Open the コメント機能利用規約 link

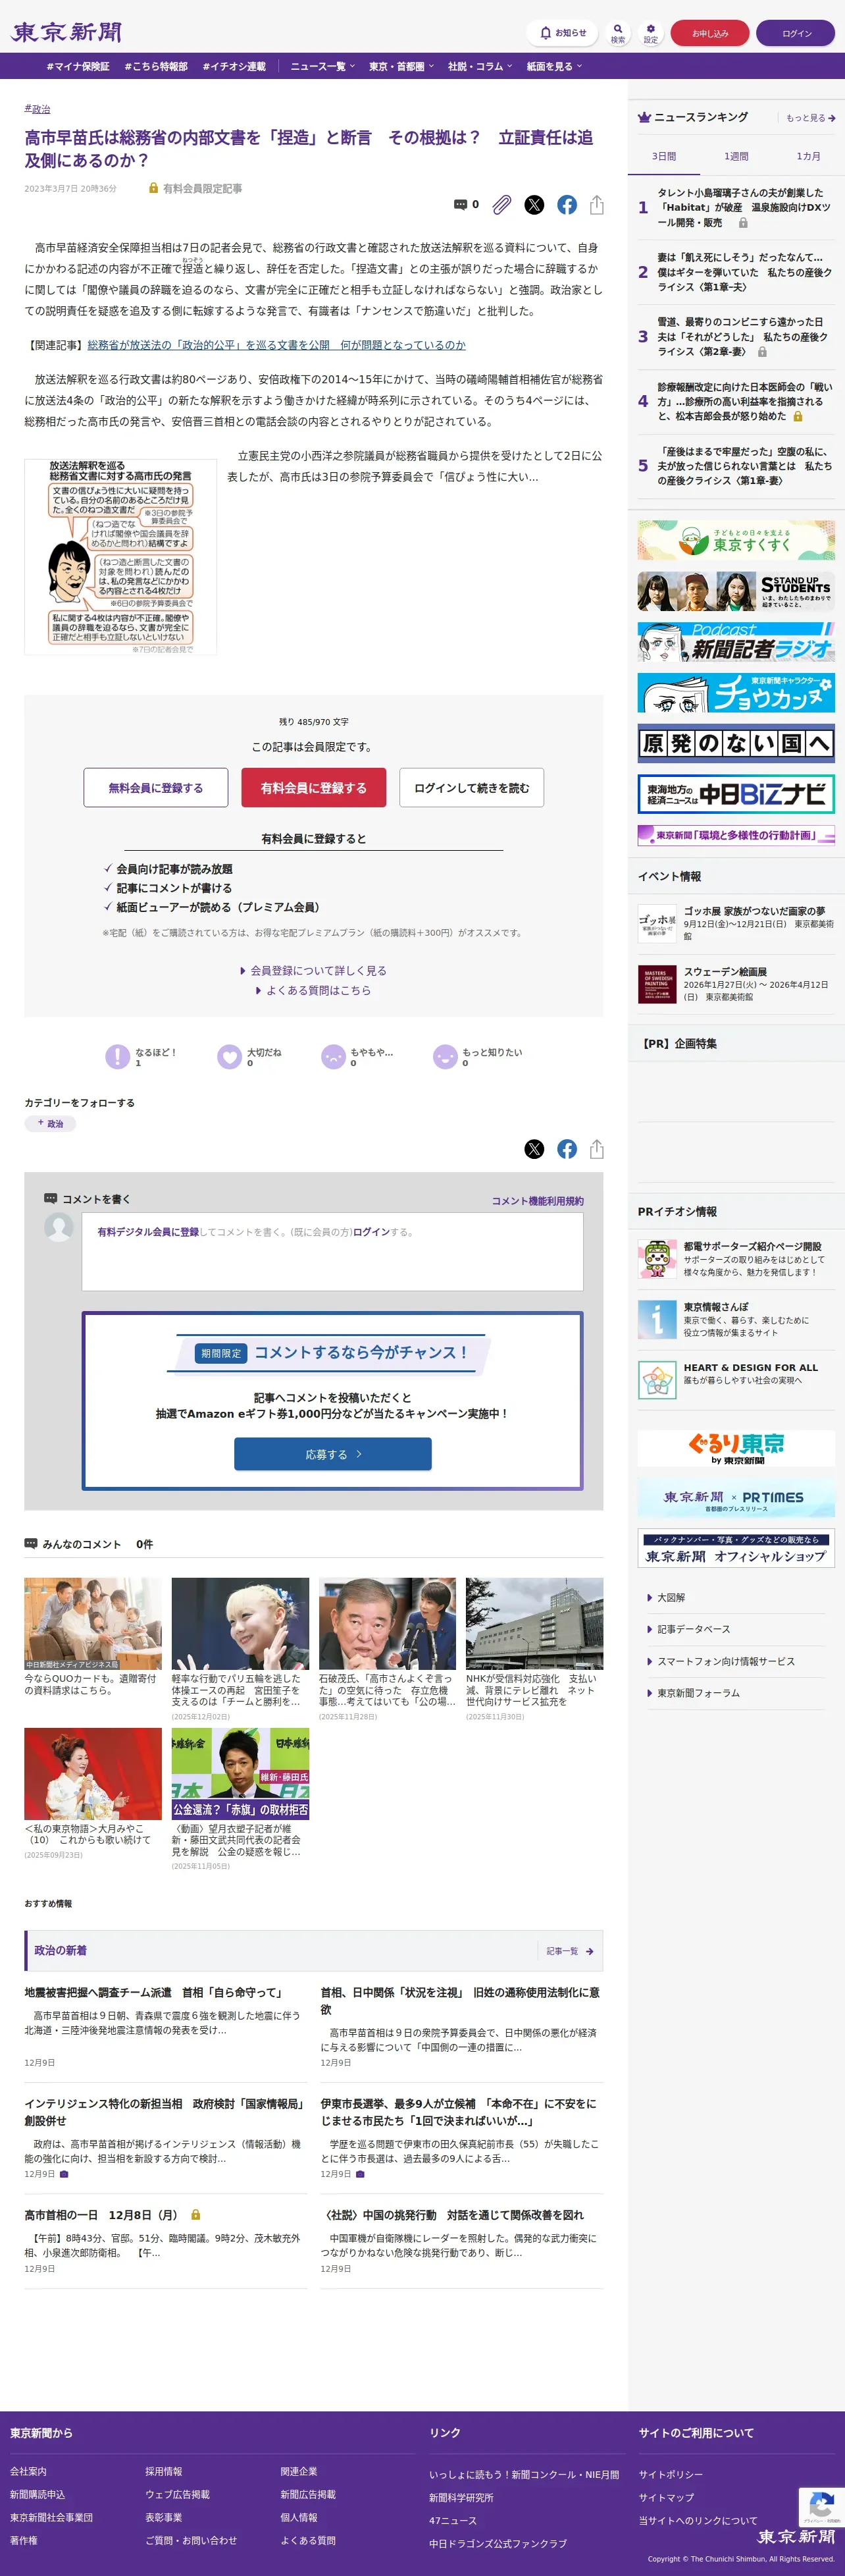click(x=537, y=1201)
